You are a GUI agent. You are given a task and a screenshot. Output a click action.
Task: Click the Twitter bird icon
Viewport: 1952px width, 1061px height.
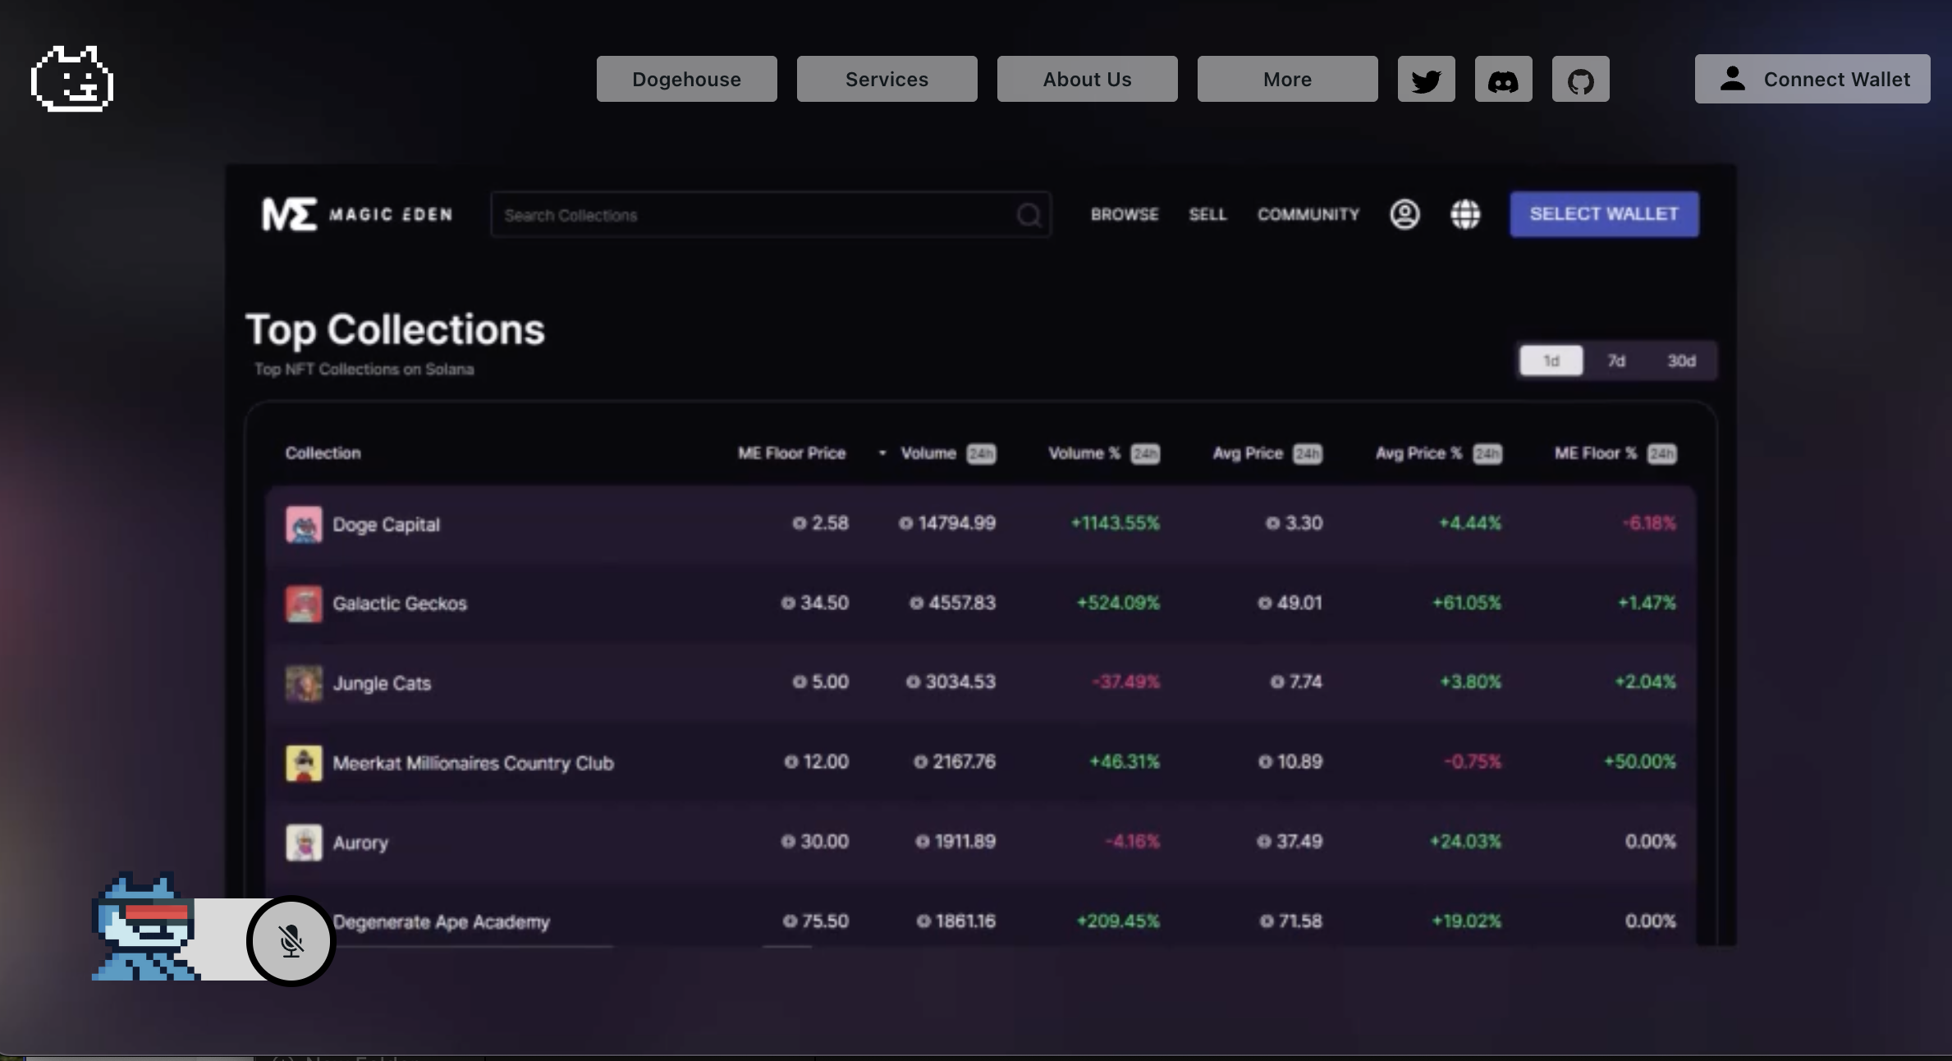1426,80
